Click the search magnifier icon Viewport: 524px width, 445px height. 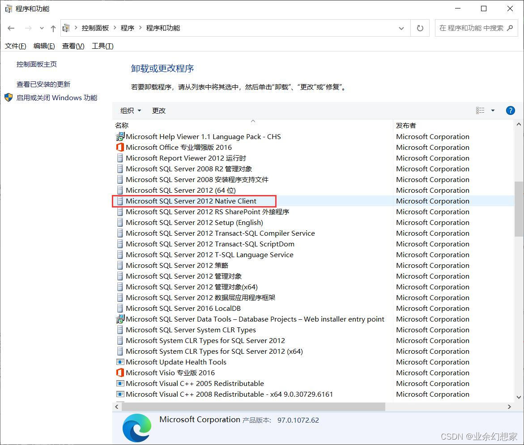[x=510, y=28]
